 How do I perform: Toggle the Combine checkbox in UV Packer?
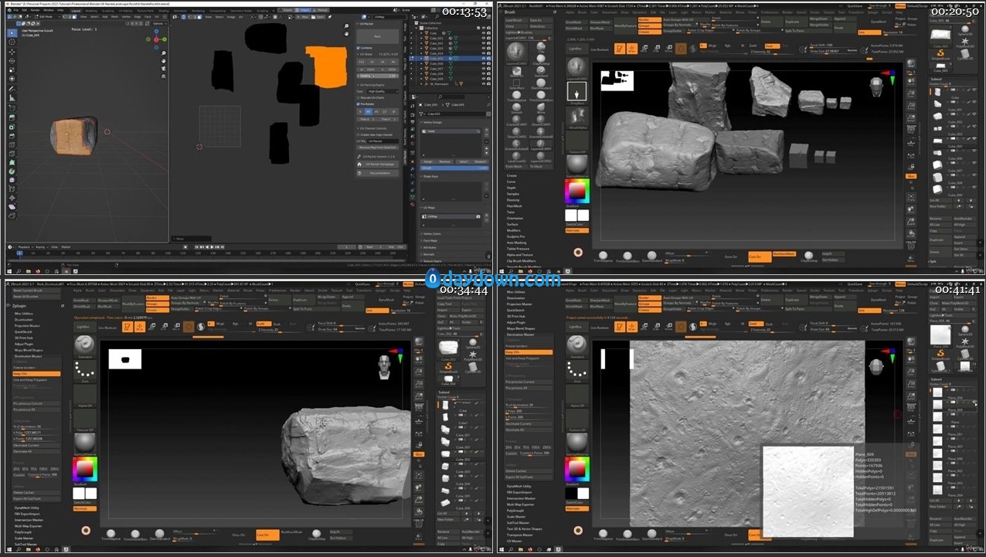click(359, 48)
